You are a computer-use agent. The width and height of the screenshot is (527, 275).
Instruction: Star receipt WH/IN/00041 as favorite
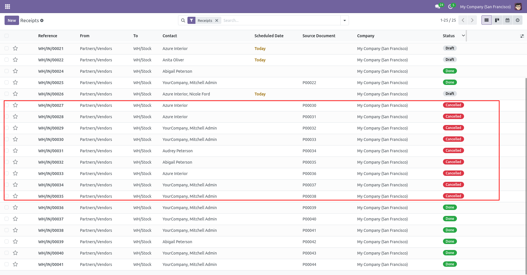[15, 264]
